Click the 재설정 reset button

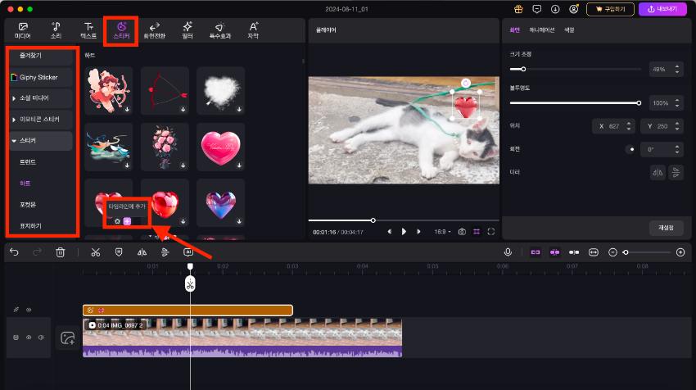point(665,228)
